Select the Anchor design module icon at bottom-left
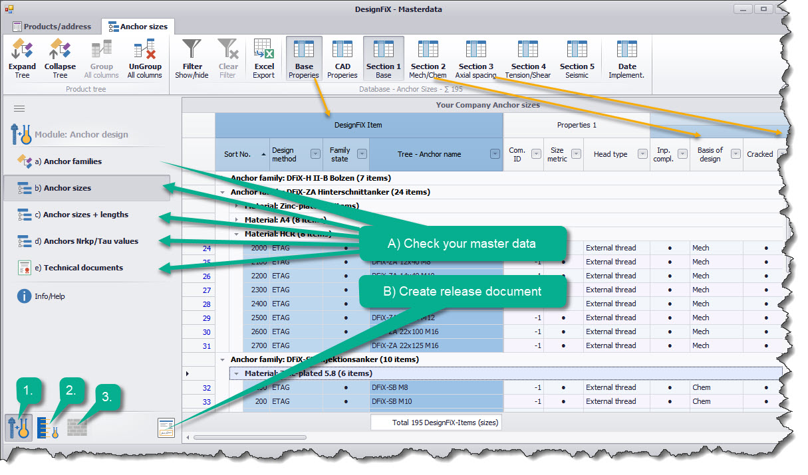 pos(18,428)
